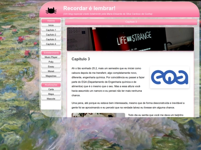Screen dimensions: 201x150
Task: Click the Capítulo 3 article heading
Action: pyautogui.click(x=81, y=59)
